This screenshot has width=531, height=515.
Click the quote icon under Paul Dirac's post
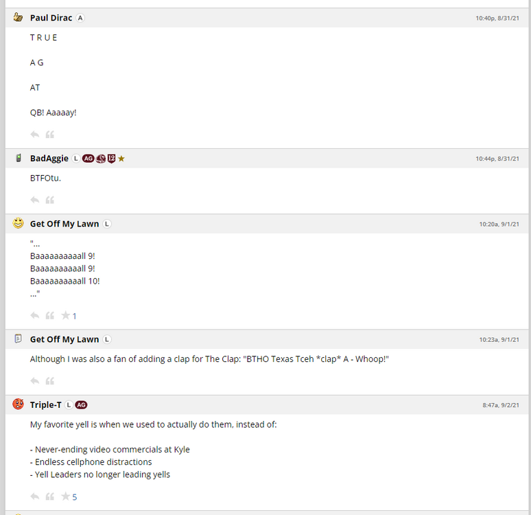tap(50, 135)
